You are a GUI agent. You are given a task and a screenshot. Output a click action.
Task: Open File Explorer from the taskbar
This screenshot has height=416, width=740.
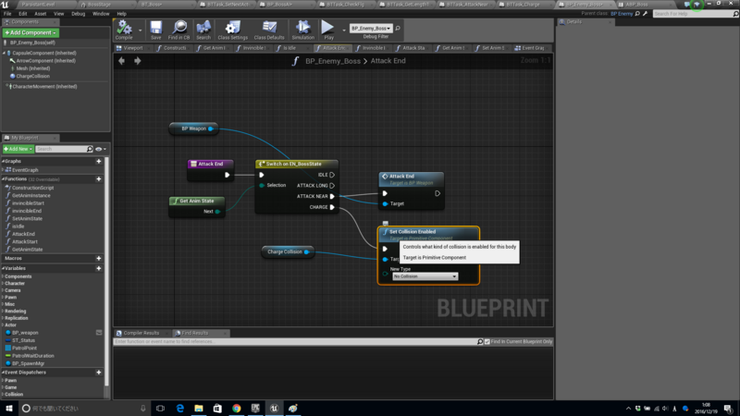click(199, 408)
